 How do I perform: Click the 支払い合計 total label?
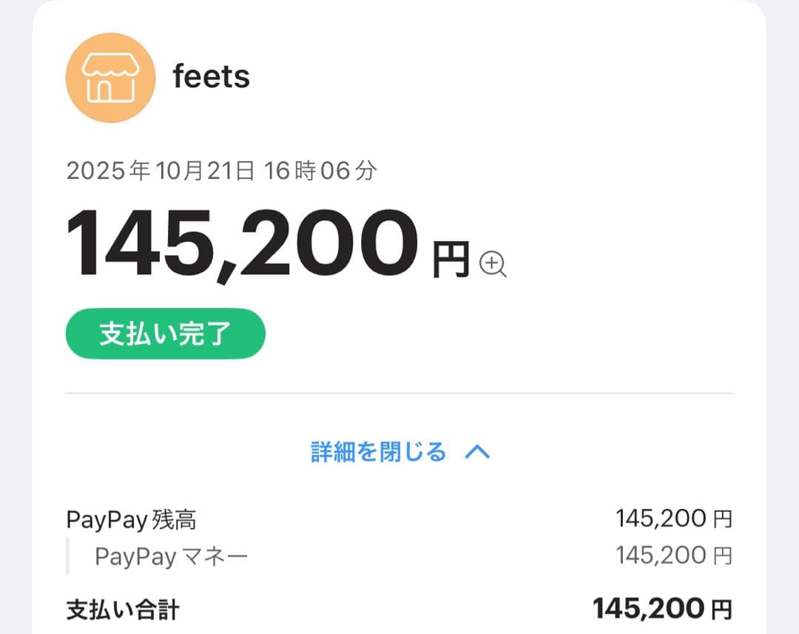pos(123,610)
